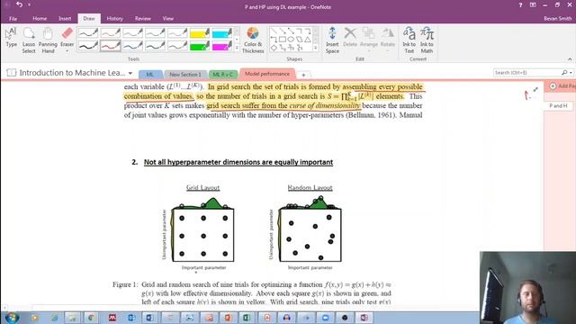Select the Model performance section tab

pos(267,74)
